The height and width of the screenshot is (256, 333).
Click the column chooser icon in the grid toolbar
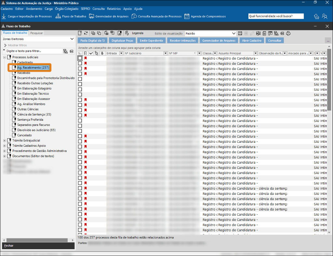coord(270,34)
